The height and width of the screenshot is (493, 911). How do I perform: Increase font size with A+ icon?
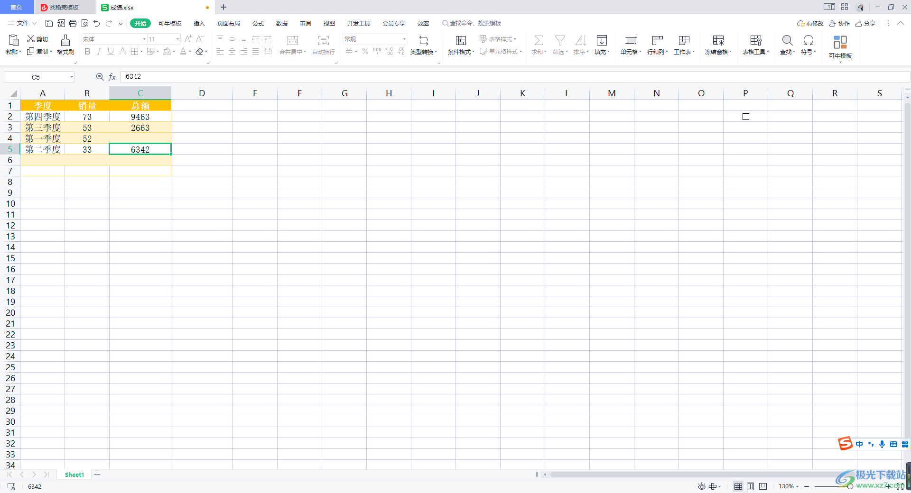(x=188, y=39)
